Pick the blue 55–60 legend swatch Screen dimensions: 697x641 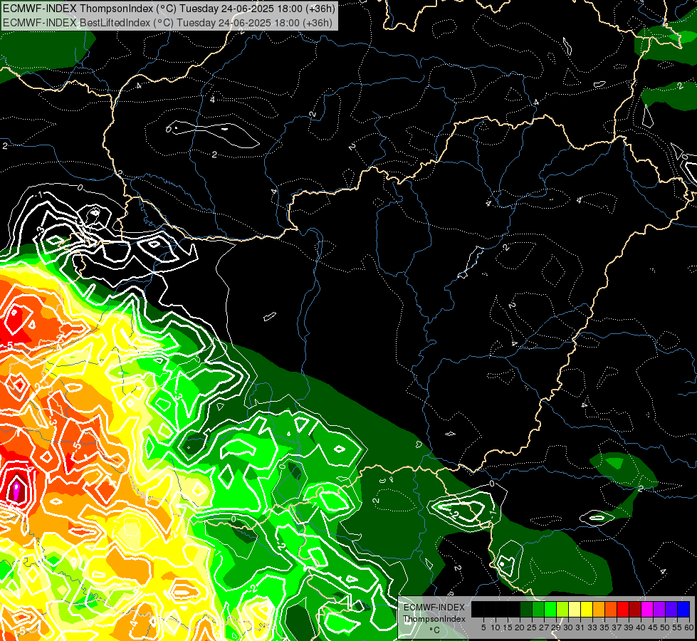coord(683,609)
